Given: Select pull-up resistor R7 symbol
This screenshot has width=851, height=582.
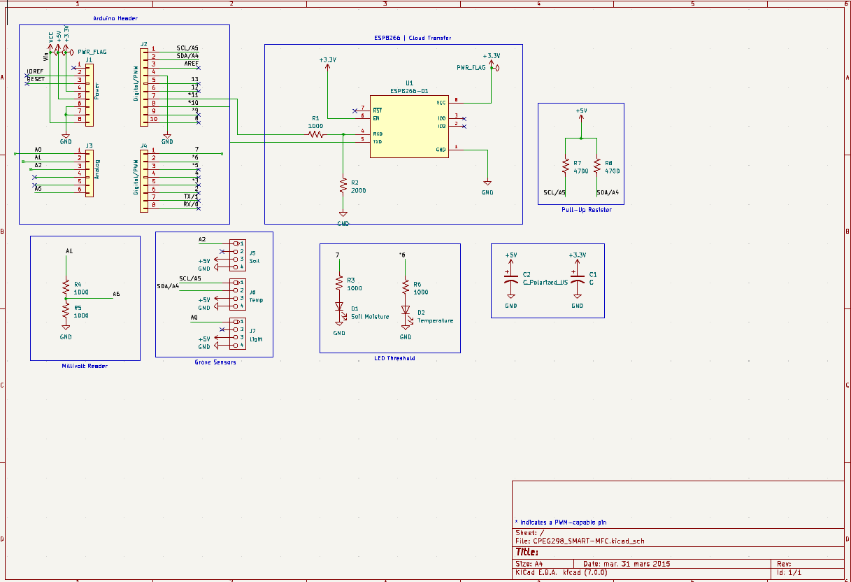Looking at the screenshot, I should tap(565, 166).
